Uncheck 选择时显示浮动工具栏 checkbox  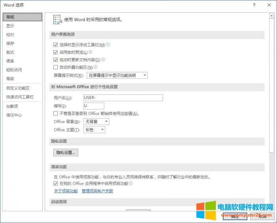55,45
